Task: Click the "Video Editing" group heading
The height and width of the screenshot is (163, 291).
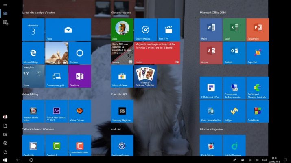Action: tap(30, 94)
